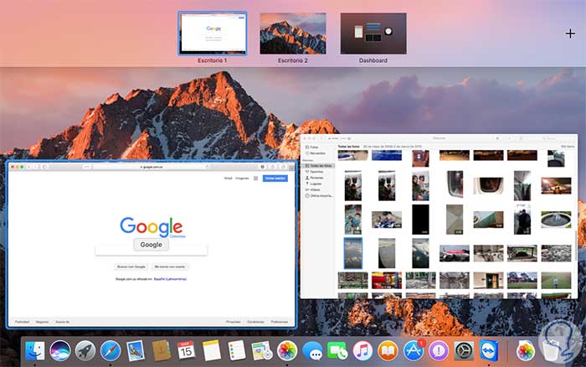
Task: Open the iTunes music note icon
Action: [362, 351]
